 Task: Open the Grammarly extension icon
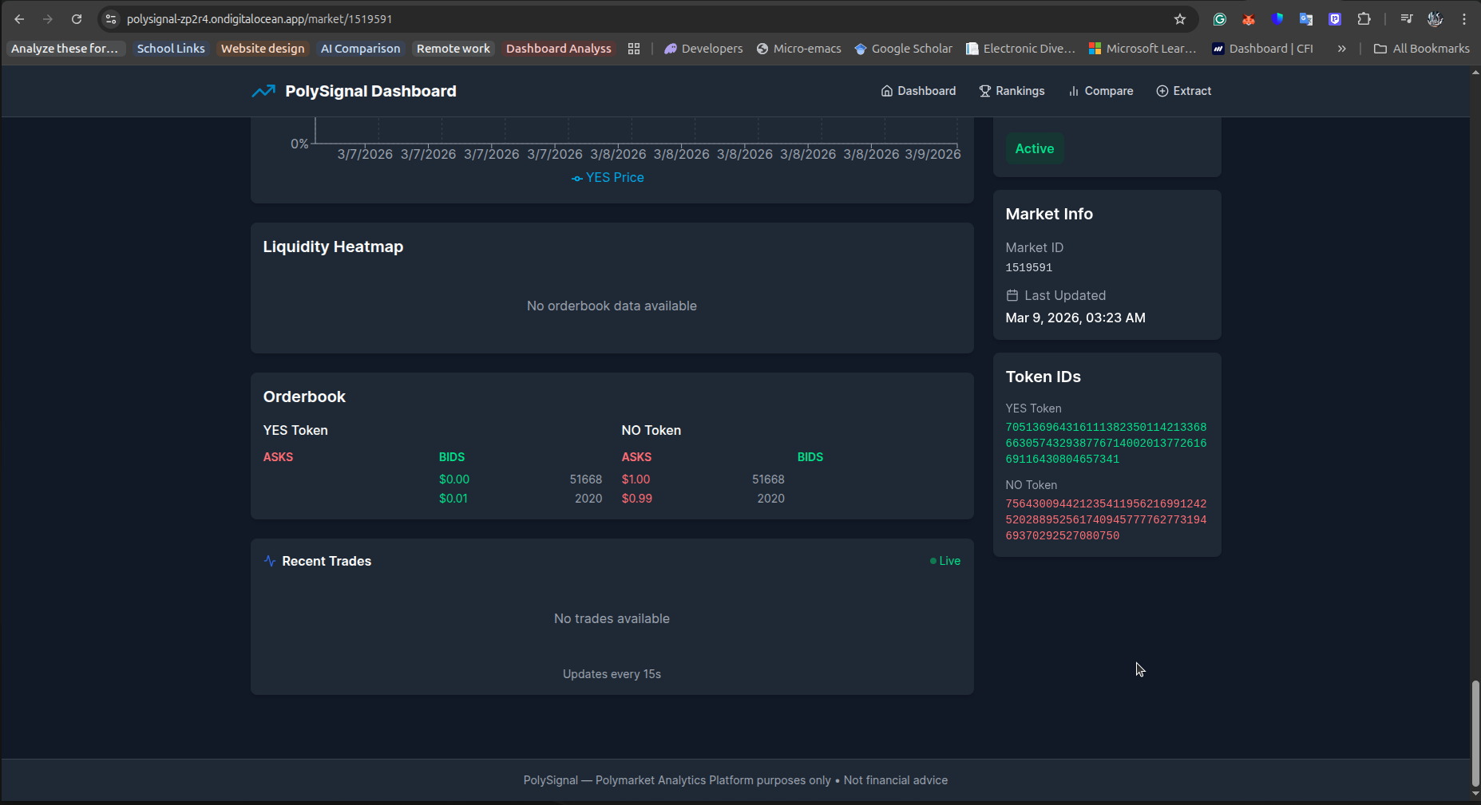pyautogui.click(x=1220, y=19)
